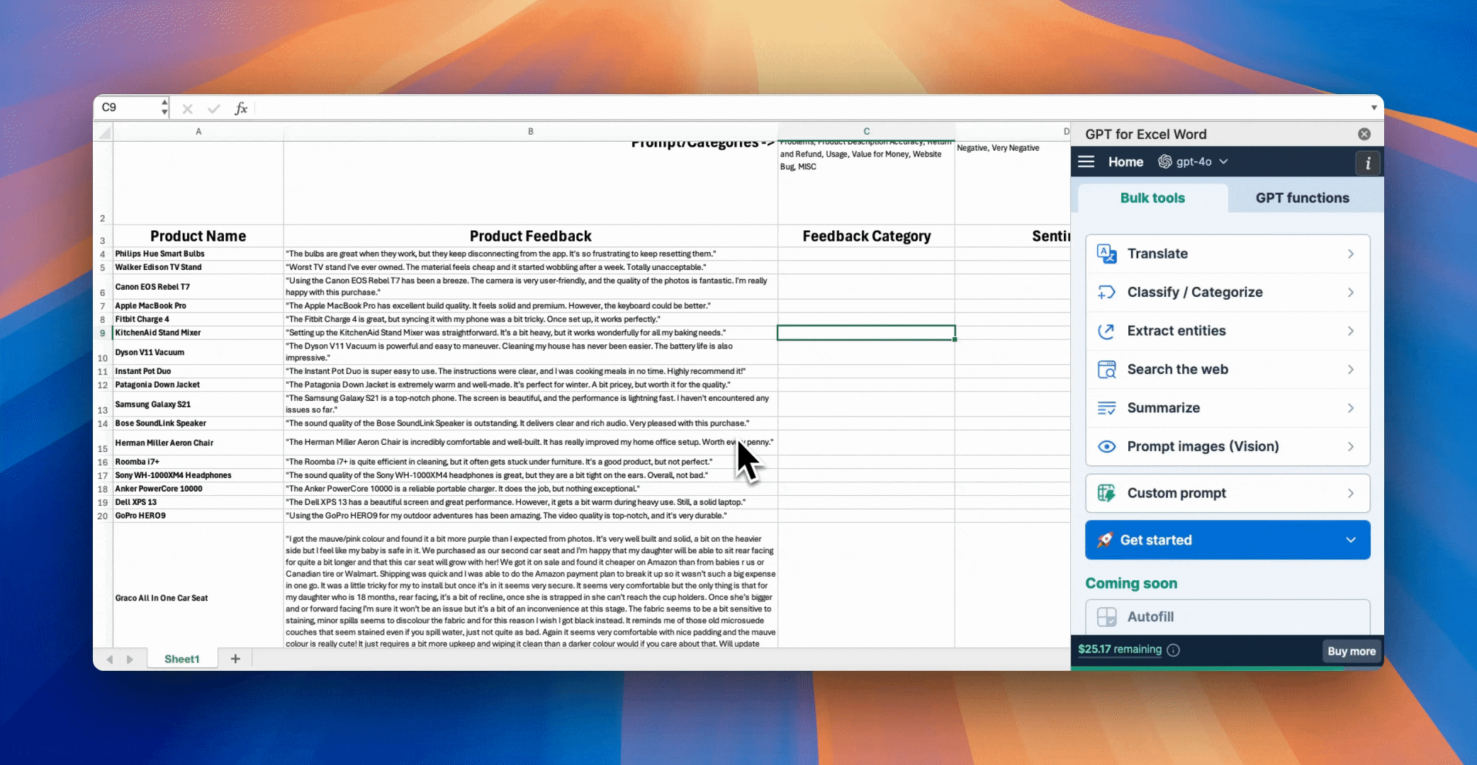The height and width of the screenshot is (765, 1477).
Task: Click the Custom prompt icon
Action: (x=1106, y=493)
